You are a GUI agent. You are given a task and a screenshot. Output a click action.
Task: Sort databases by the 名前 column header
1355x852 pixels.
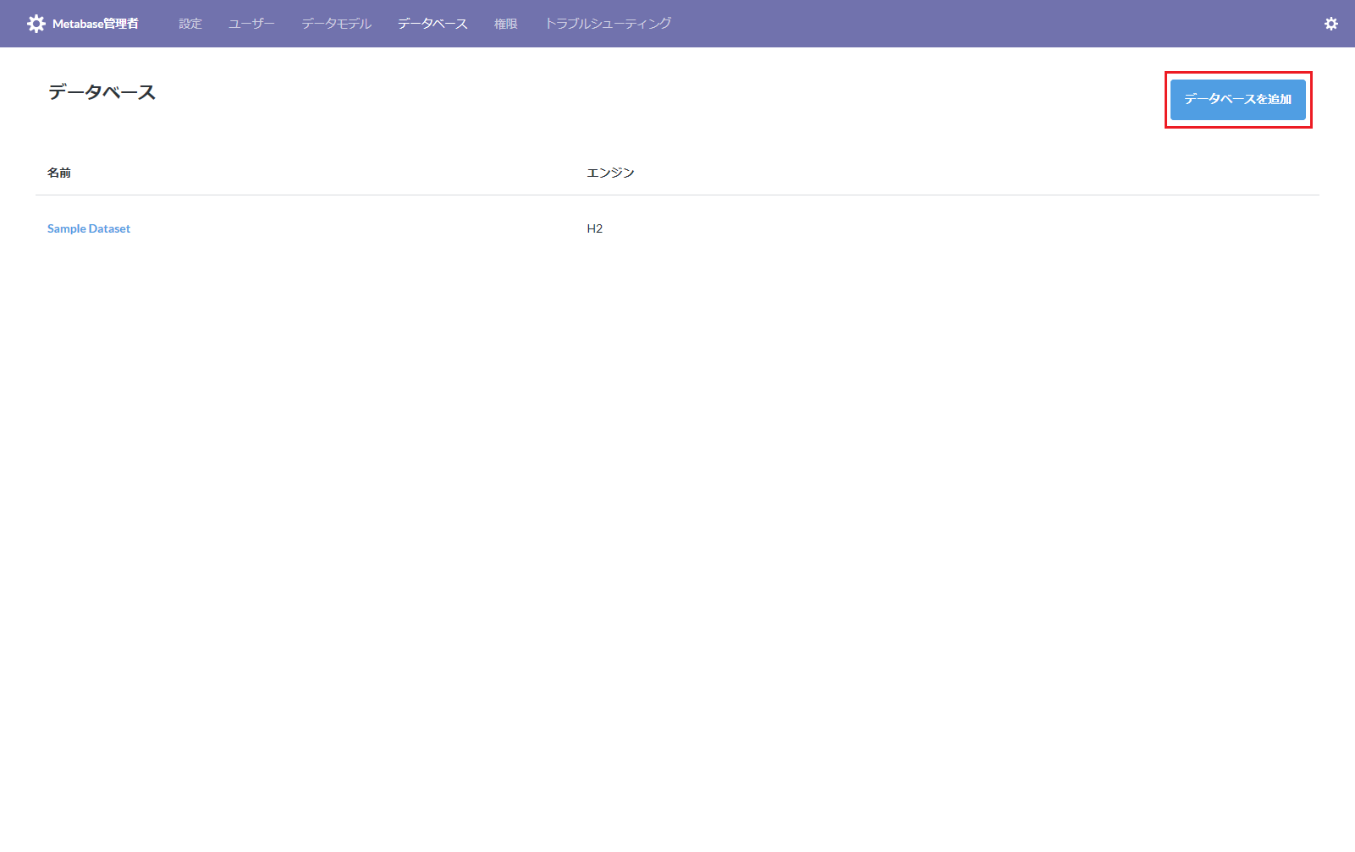click(59, 173)
